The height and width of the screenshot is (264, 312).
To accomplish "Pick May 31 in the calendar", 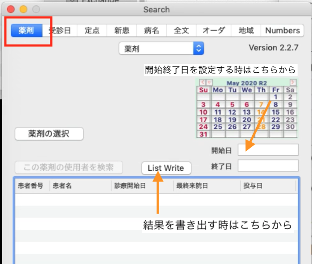I will (x=204, y=134).
